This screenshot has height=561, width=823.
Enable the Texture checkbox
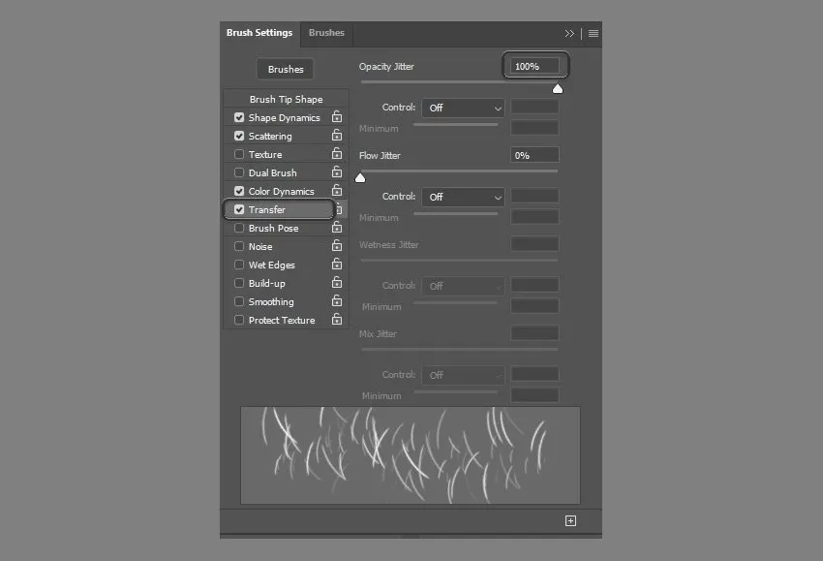[239, 155]
